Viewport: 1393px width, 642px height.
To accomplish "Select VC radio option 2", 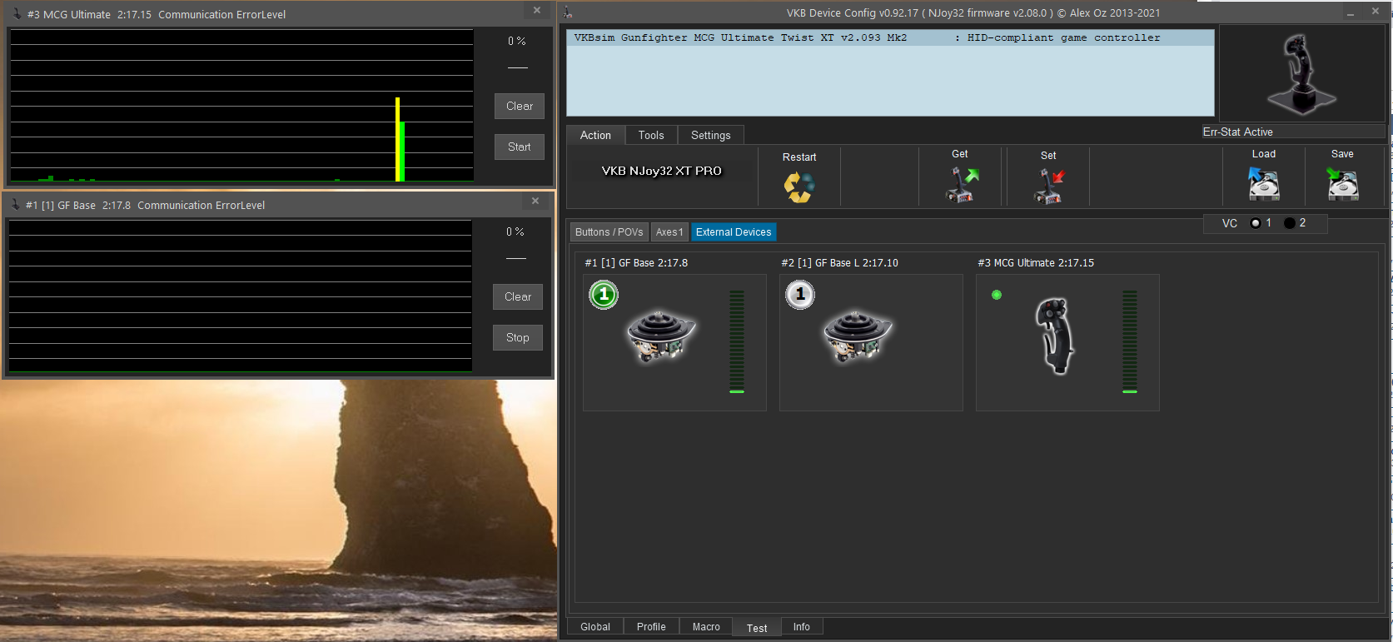I will pyautogui.click(x=1290, y=223).
